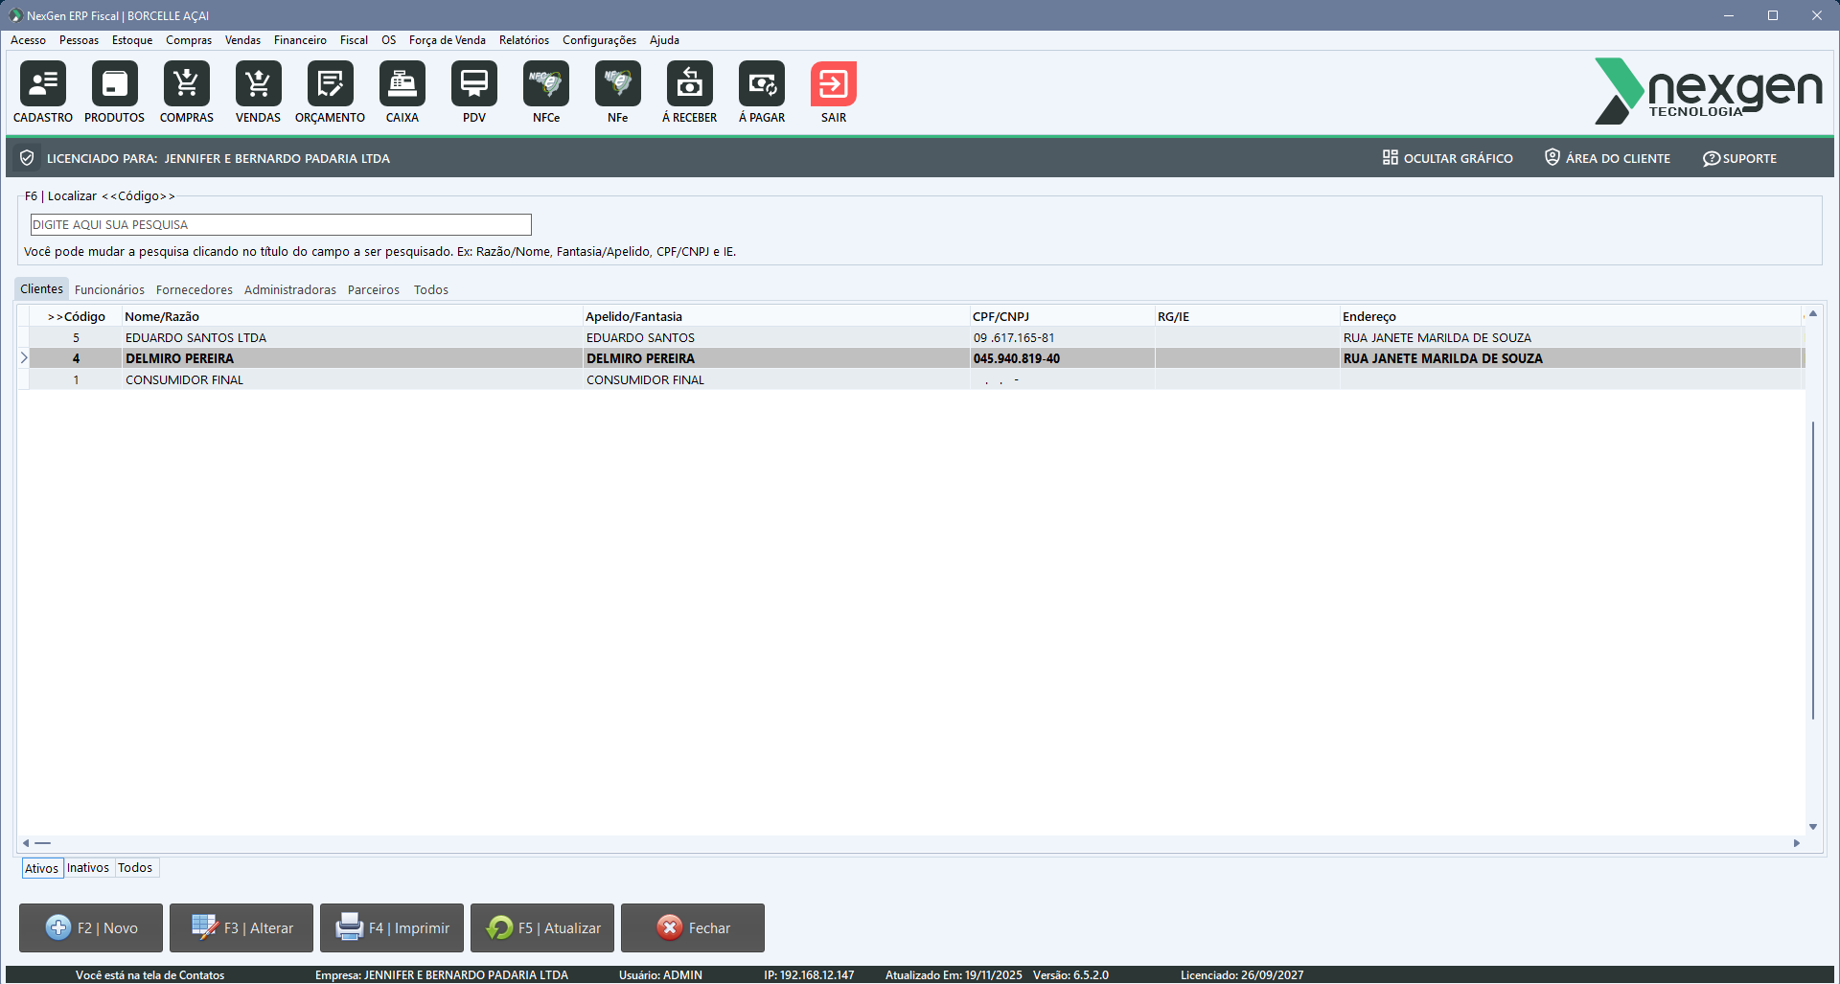1840x984 pixels.
Task: Toggle OCULTAR GRÁFICO in the header bar
Action: (1448, 158)
